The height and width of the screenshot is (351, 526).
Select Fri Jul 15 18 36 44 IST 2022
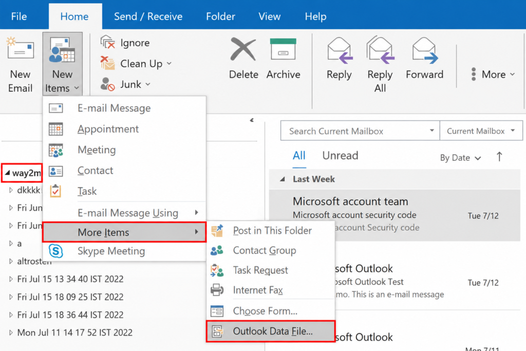[x=70, y=315]
